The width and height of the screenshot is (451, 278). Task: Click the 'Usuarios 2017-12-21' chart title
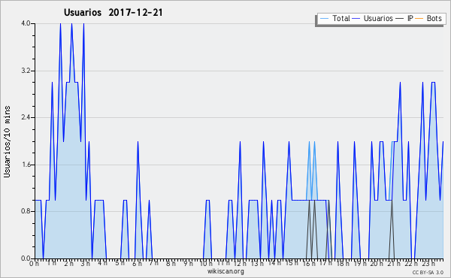(114, 13)
